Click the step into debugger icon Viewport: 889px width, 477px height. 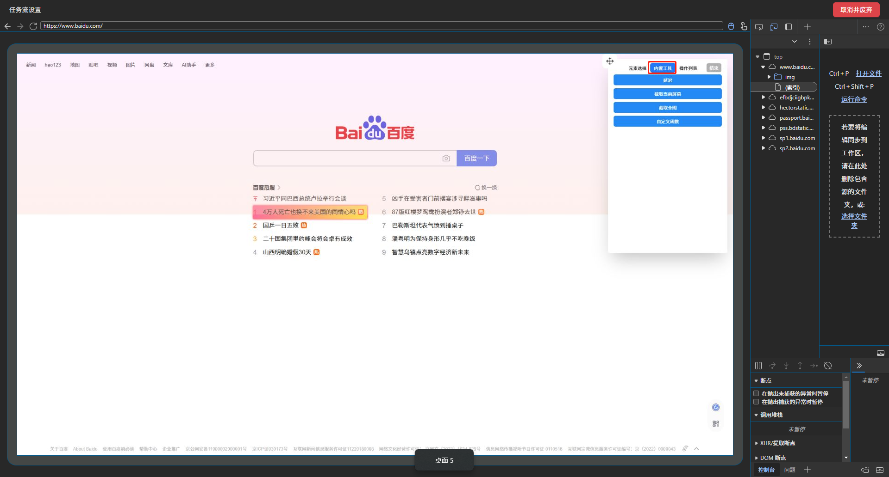(x=786, y=366)
